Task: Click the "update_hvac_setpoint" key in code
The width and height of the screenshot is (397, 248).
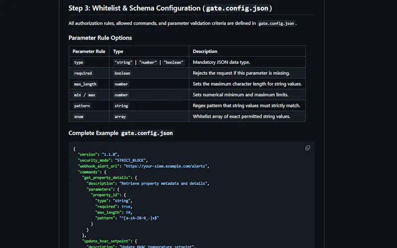Action: [x=106, y=241]
